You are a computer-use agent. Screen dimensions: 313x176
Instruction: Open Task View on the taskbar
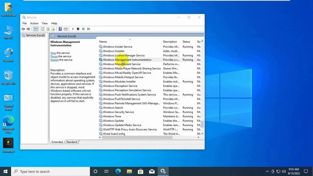pos(107,172)
